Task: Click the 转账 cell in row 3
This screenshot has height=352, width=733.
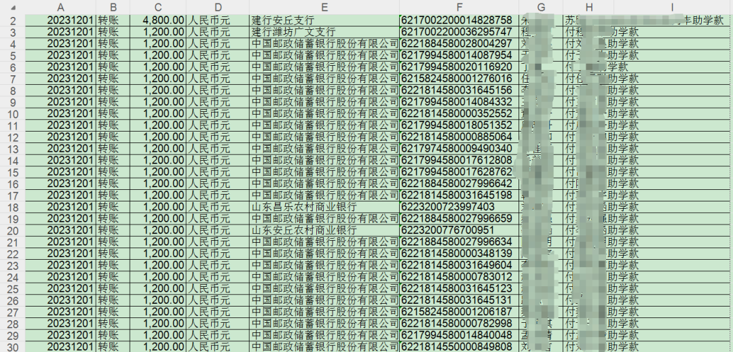Action: pyautogui.click(x=113, y=32)
